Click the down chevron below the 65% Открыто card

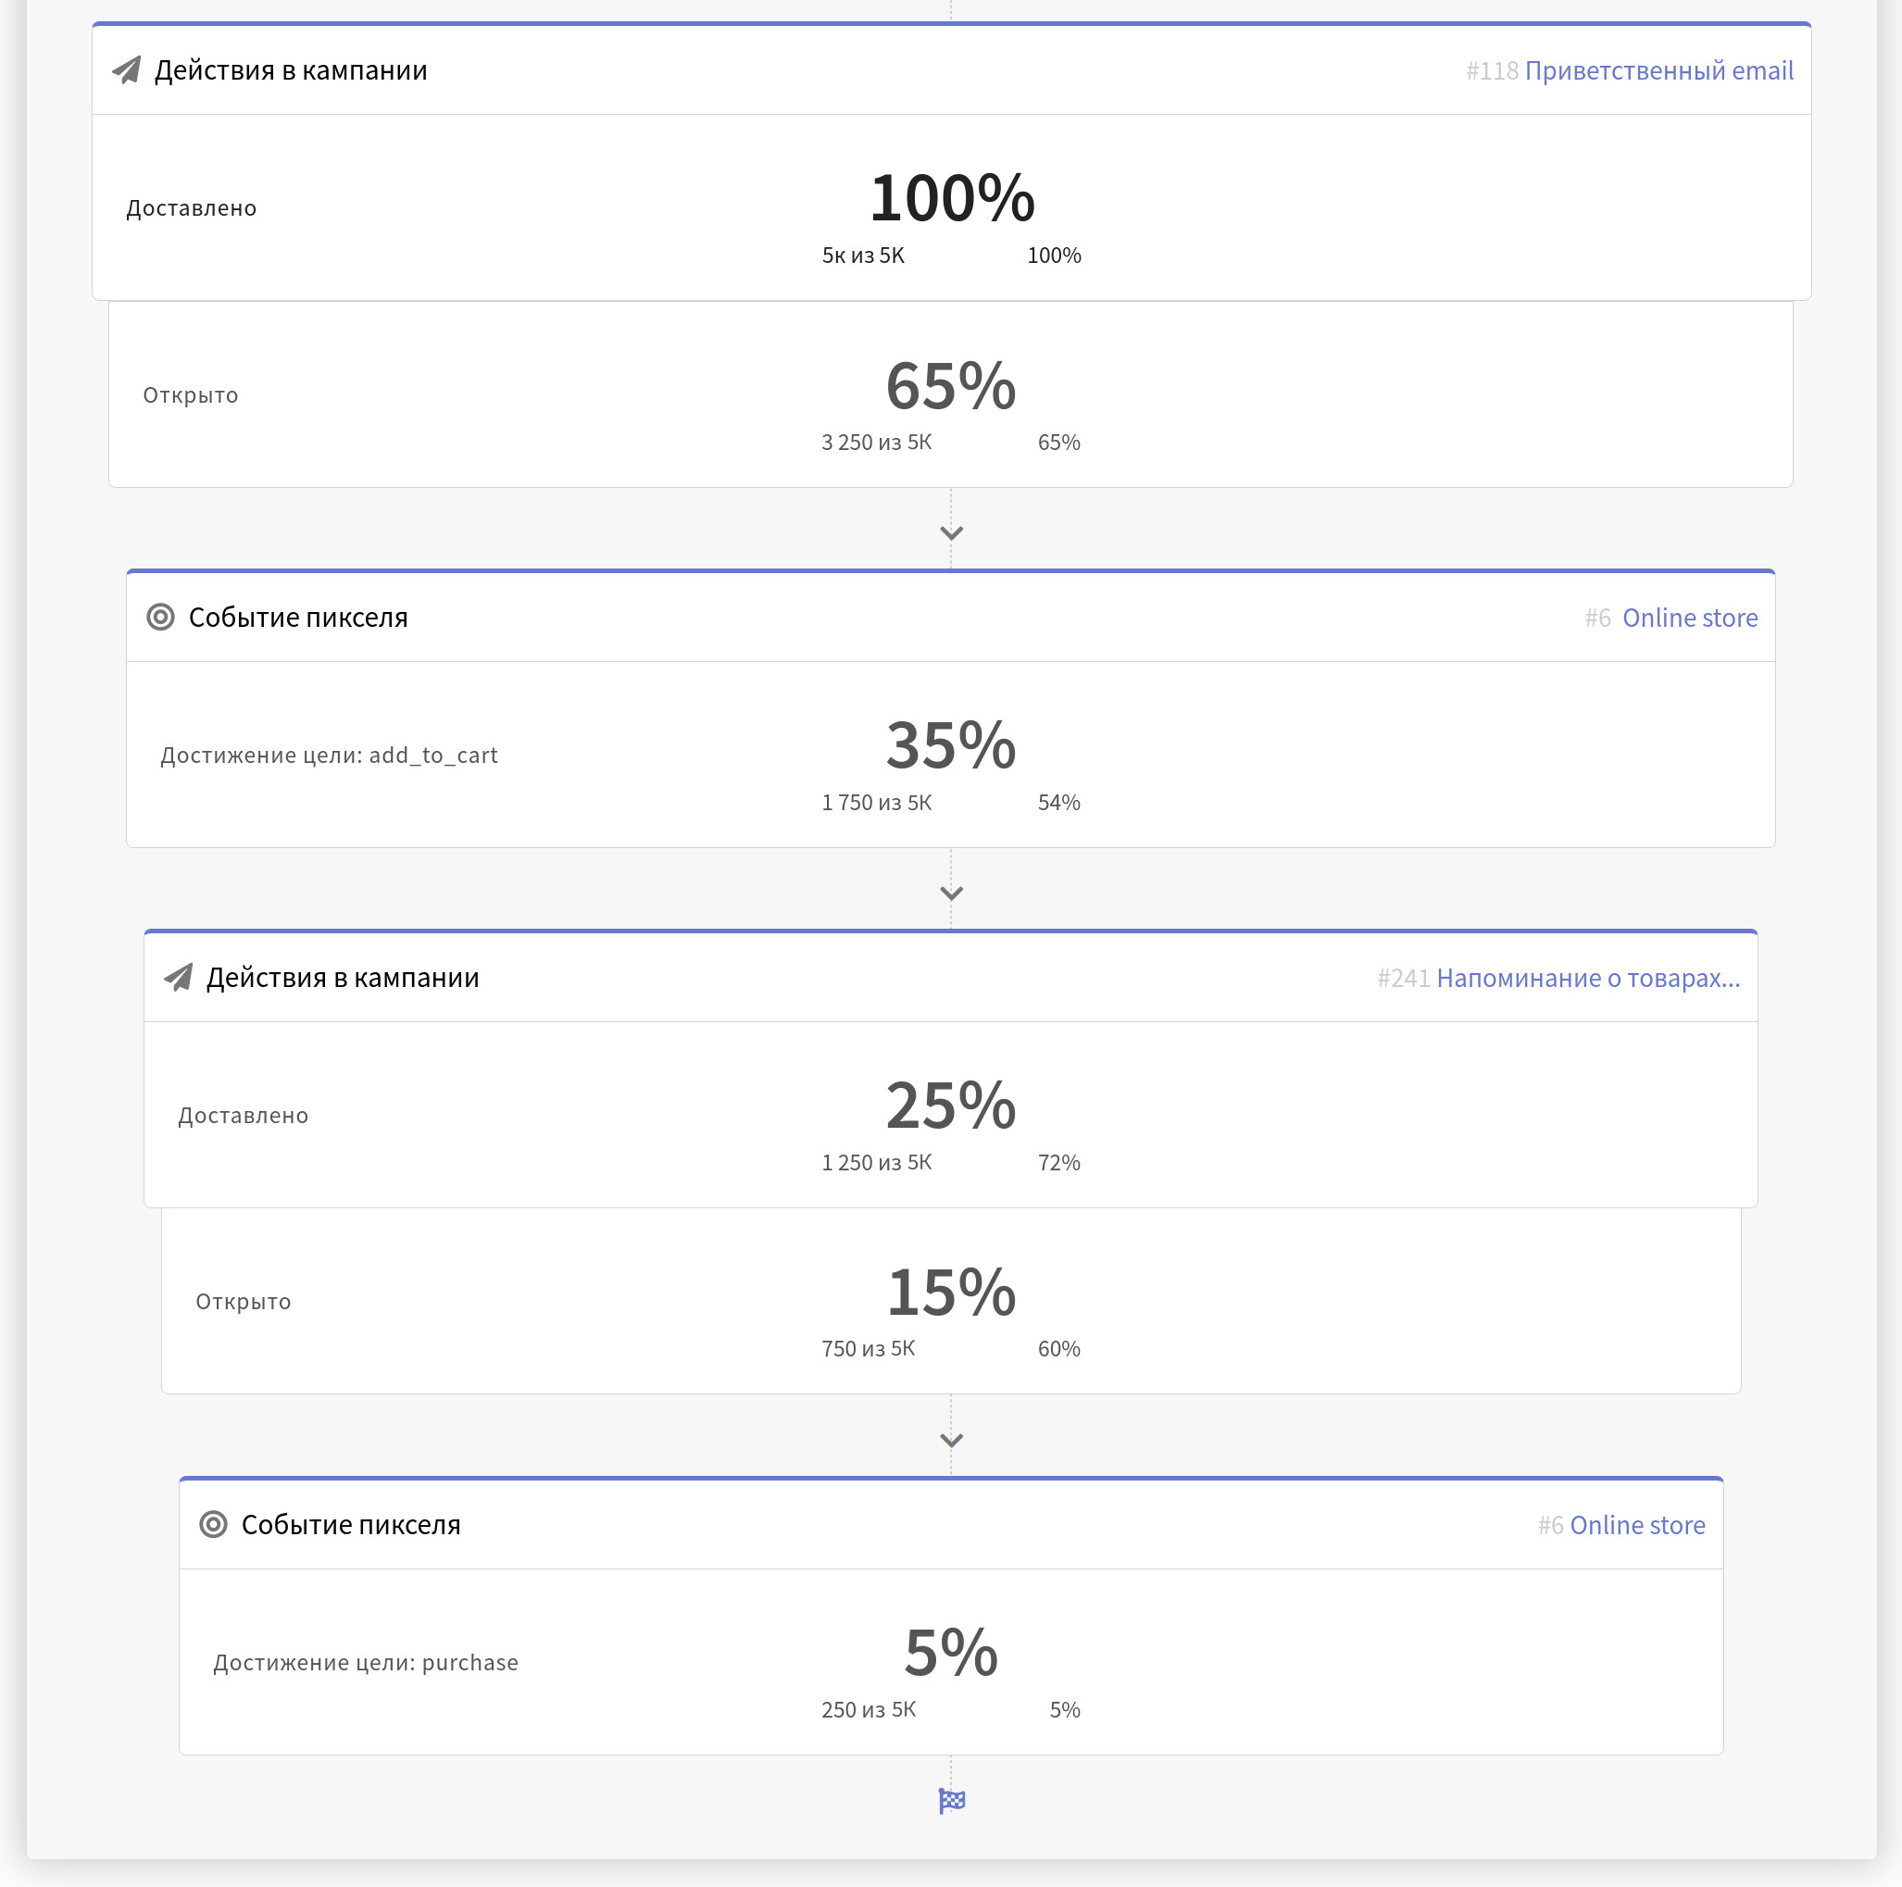[x=951, y=532]
